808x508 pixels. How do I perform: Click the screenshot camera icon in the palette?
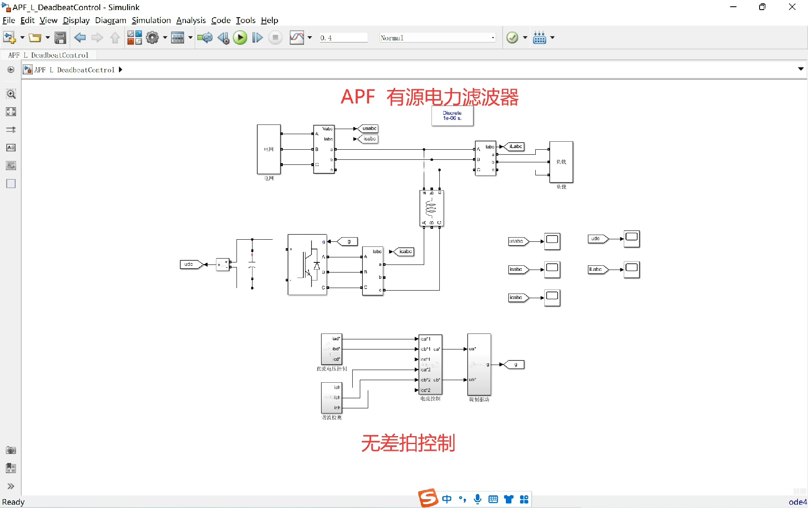11,450
